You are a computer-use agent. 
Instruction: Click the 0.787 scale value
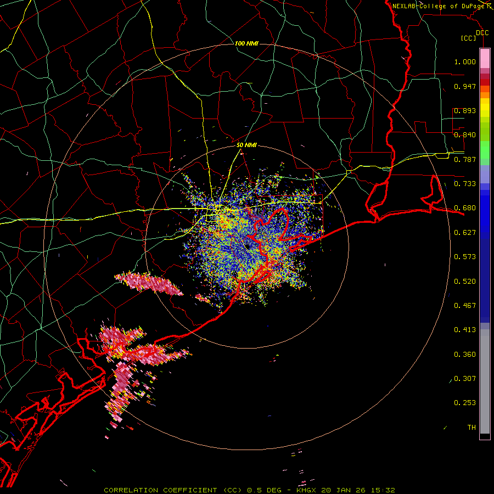[x=465, y=159]
